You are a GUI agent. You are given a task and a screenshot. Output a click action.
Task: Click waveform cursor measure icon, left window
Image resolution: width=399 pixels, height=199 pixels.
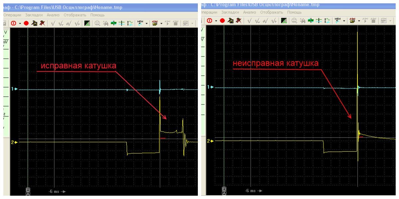pyautogui.click(x=130, y=23)
